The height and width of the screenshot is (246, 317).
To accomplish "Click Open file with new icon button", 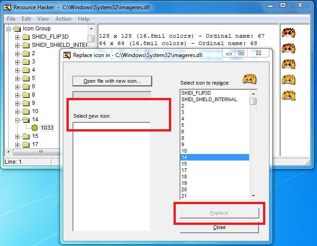I will coord(112,81).
